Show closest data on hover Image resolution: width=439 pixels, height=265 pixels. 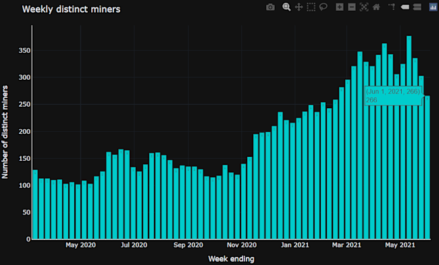[405, 7]
